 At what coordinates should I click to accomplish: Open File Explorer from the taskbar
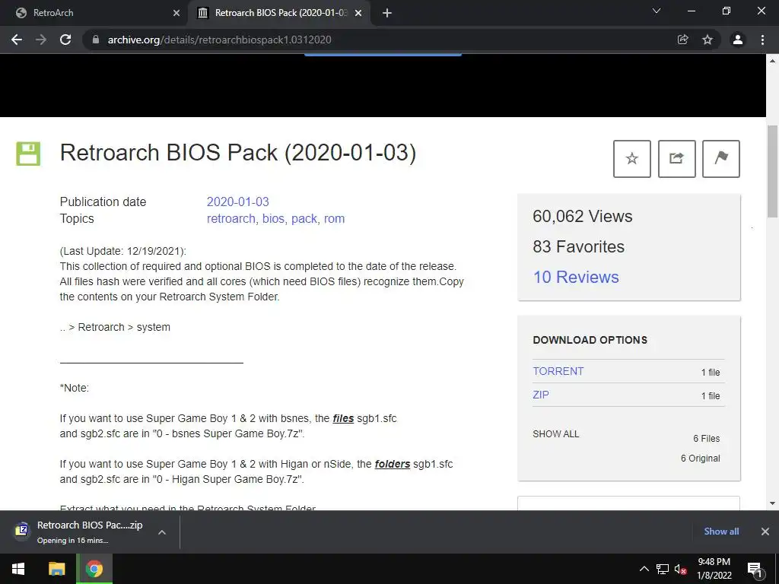(x=56, y=569)
